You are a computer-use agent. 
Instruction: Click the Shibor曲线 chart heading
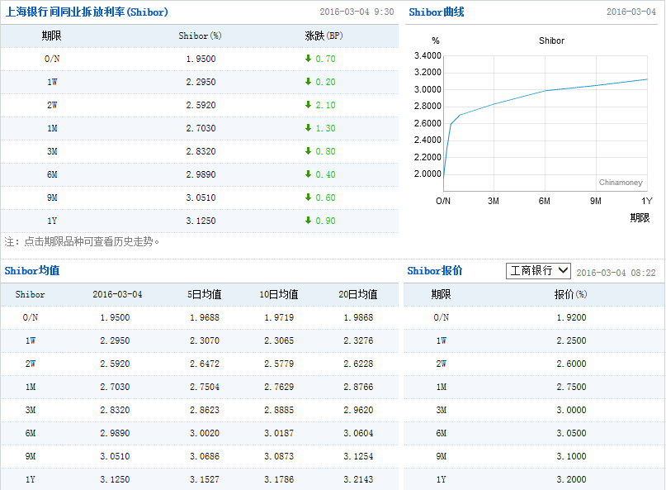(x=437, y=12)
